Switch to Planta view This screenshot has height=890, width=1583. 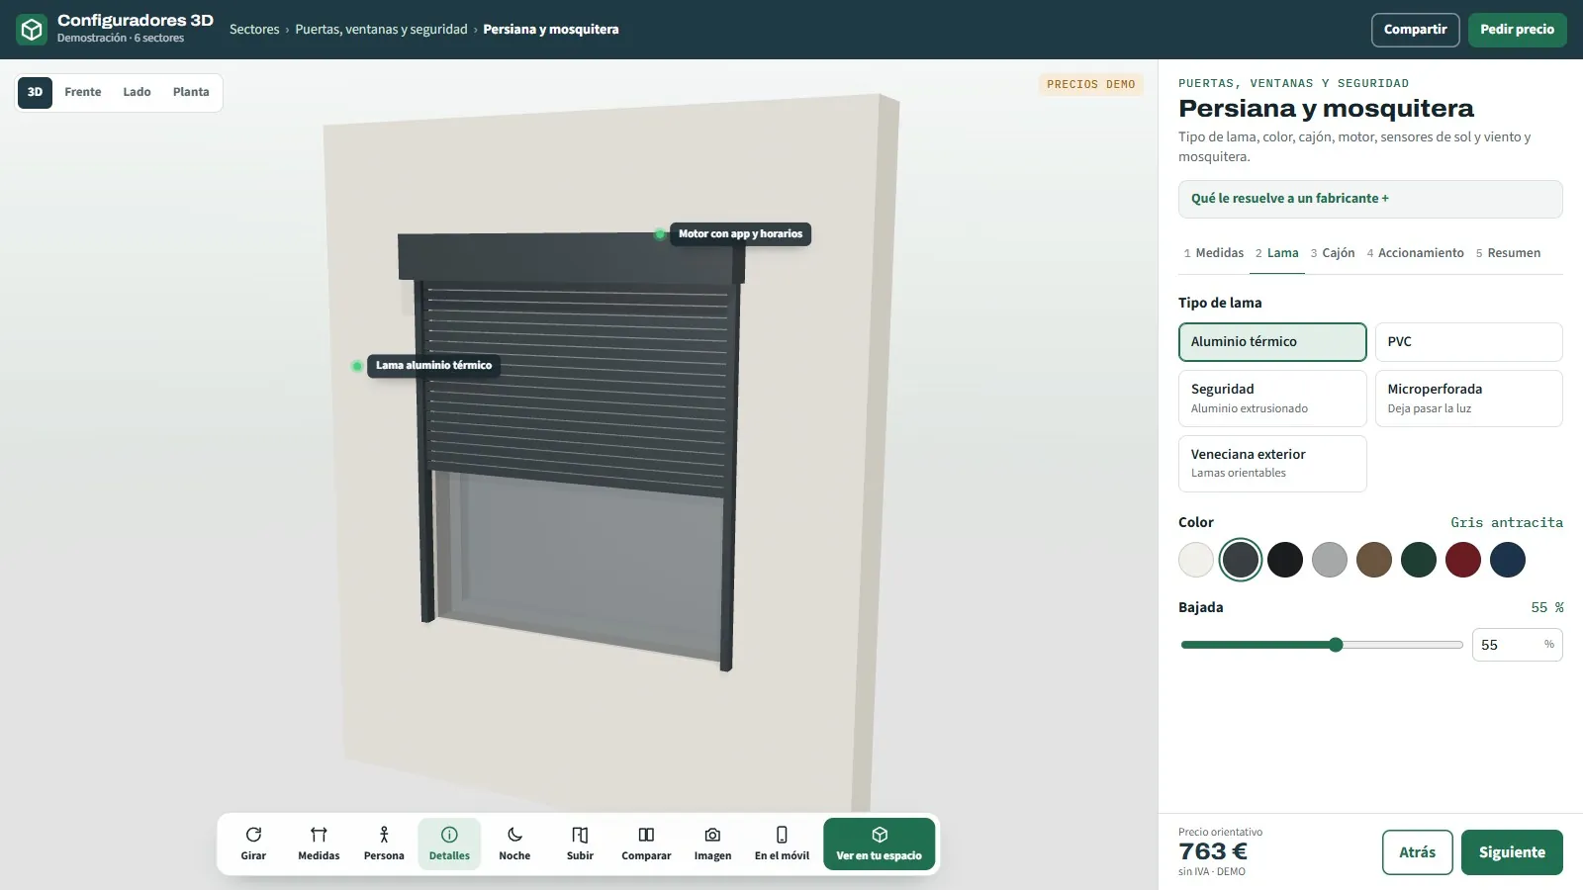pyautogui.click(x=191, y=92)
